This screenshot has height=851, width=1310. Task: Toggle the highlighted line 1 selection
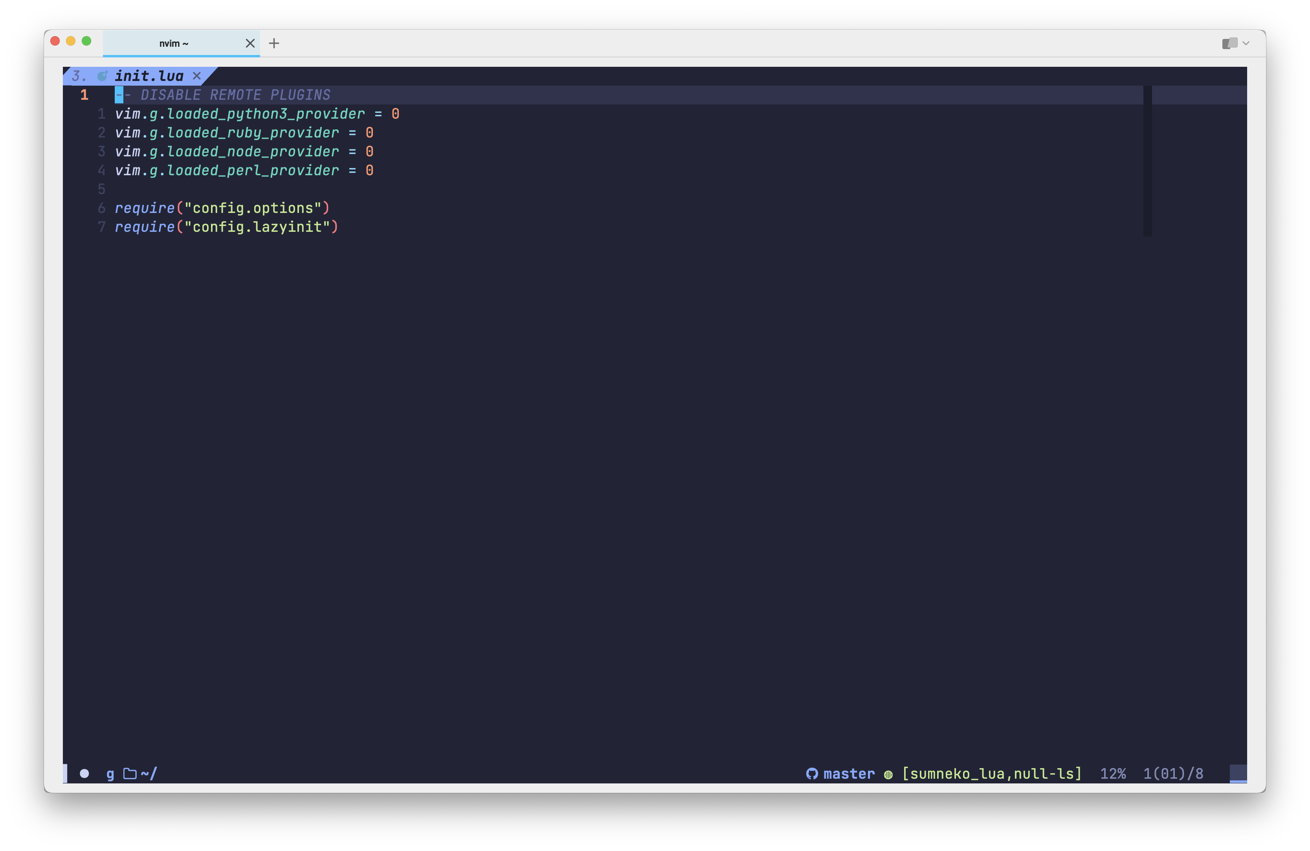click(x=84, y=94)
